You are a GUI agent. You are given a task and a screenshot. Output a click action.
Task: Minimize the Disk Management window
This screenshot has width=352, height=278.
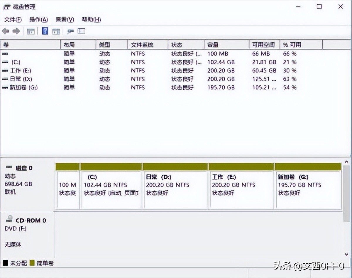298,6
